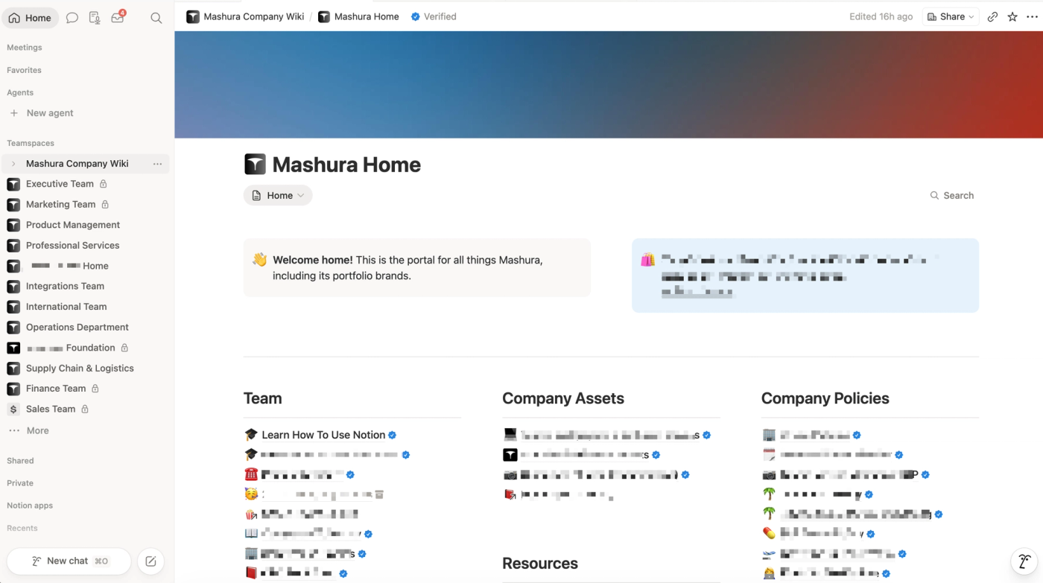Image resolution: width=1043 pixels, height=583 pixels.
Task: Open the Agents section in the sidebar
Action: click(20, 92)
